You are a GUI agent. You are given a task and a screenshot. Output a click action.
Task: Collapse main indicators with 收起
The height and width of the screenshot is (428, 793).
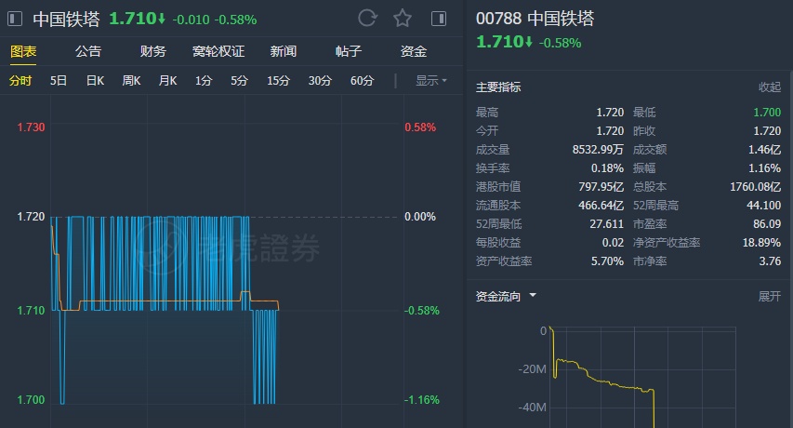(x=770, y=87)
